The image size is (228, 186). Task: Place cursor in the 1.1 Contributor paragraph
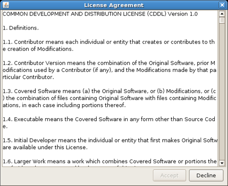[109, 45]
